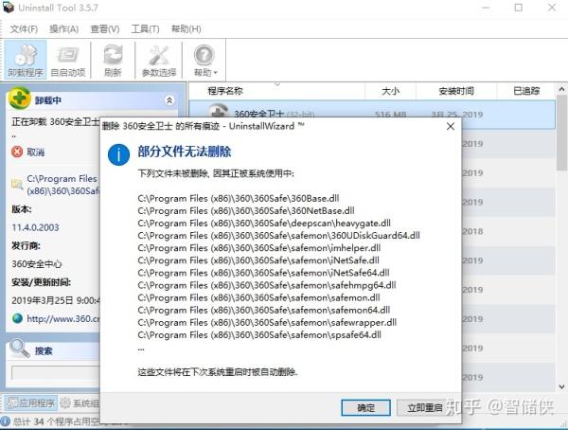
Task: Click the 取消 cancel link
Action: coord(36,152)
